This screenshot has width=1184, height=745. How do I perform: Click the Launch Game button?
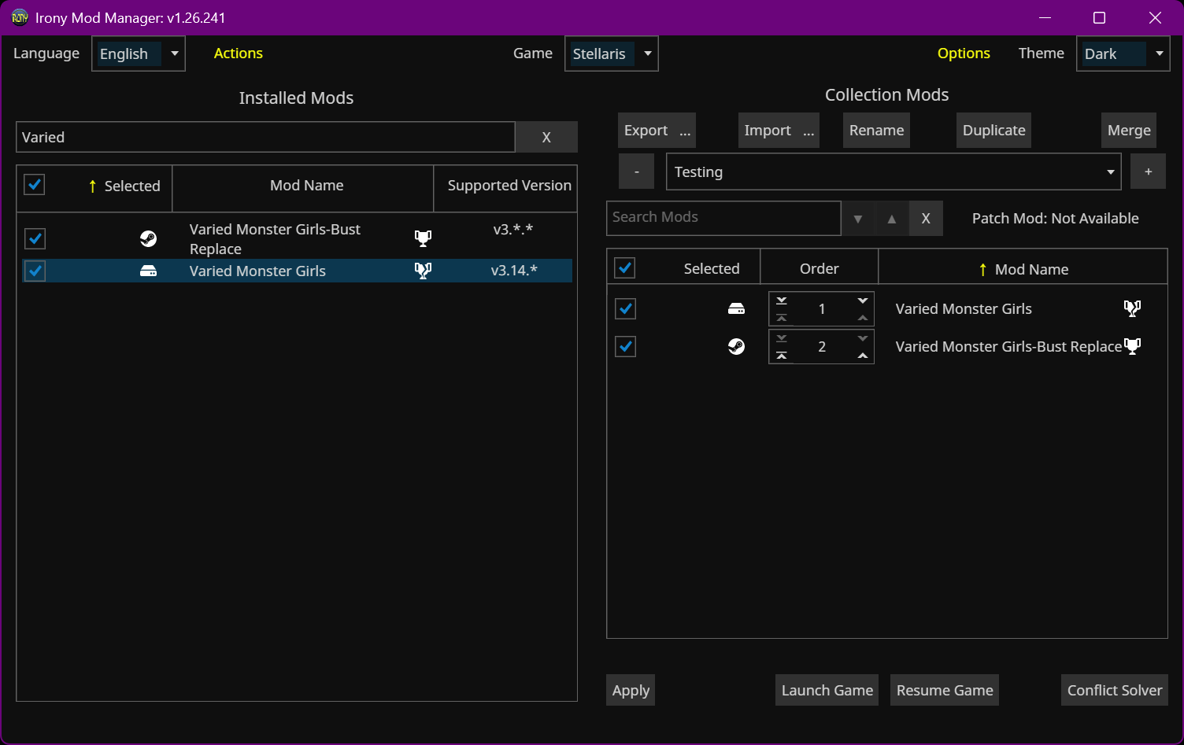point(827,690)
